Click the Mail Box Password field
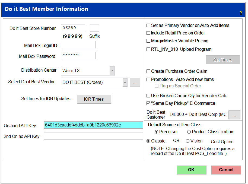Screen dimensions: 248x184 pyautogui.click(x=78, y=56)
